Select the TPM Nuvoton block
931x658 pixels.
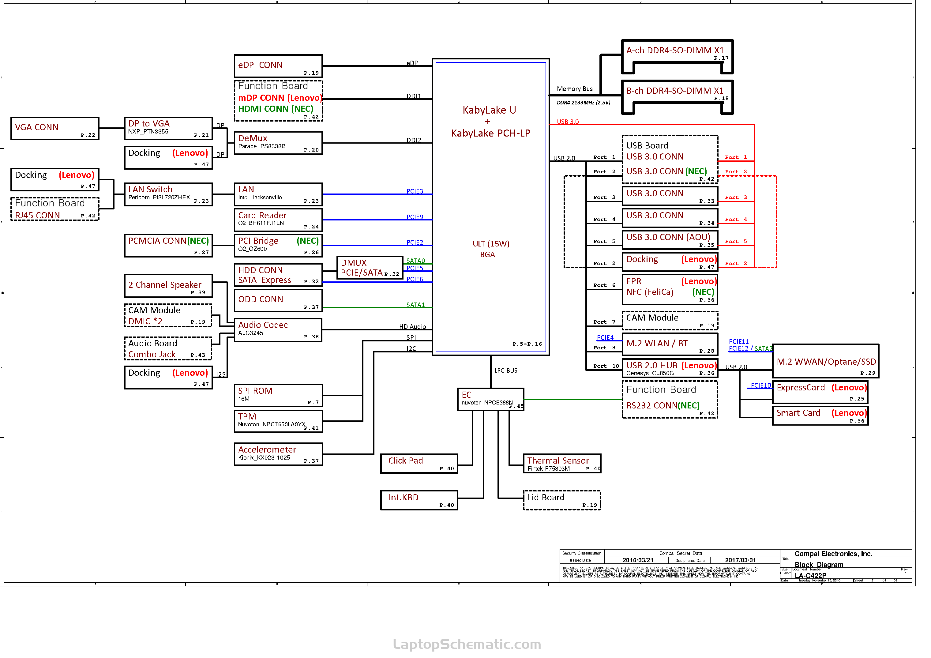(x=278, y=421)
